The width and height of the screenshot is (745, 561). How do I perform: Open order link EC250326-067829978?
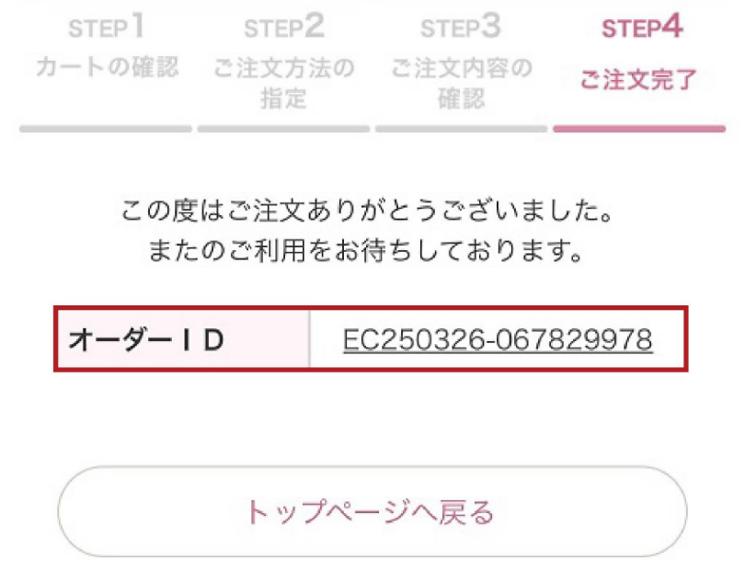tap(498, 340)
